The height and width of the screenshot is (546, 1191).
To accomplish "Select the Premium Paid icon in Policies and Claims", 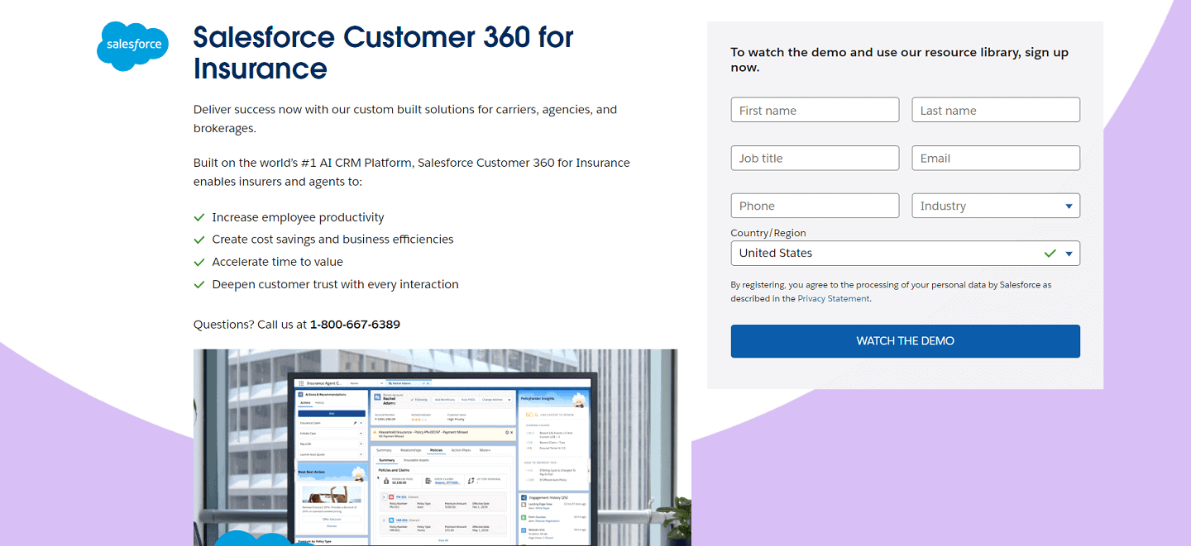I will (x=386, y=482).
